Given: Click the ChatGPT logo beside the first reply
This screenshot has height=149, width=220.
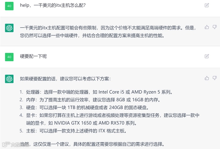Looking at the screenshot, I should pos(9,28).
